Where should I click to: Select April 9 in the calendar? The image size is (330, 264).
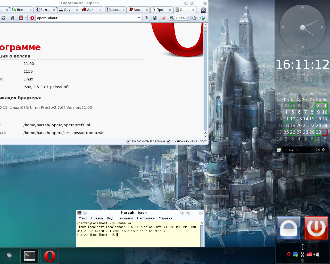[x=318, y=112]
